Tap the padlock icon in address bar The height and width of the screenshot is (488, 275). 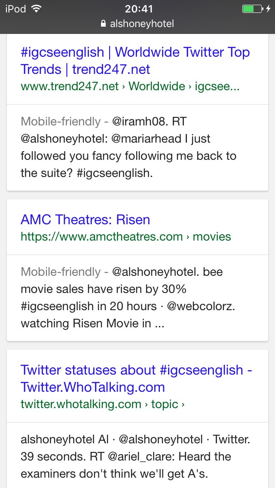[x=104, y=24]
